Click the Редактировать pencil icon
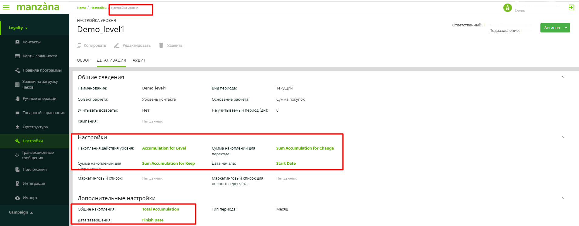Viewport: 579px width, 226px height. coord(117,46)
